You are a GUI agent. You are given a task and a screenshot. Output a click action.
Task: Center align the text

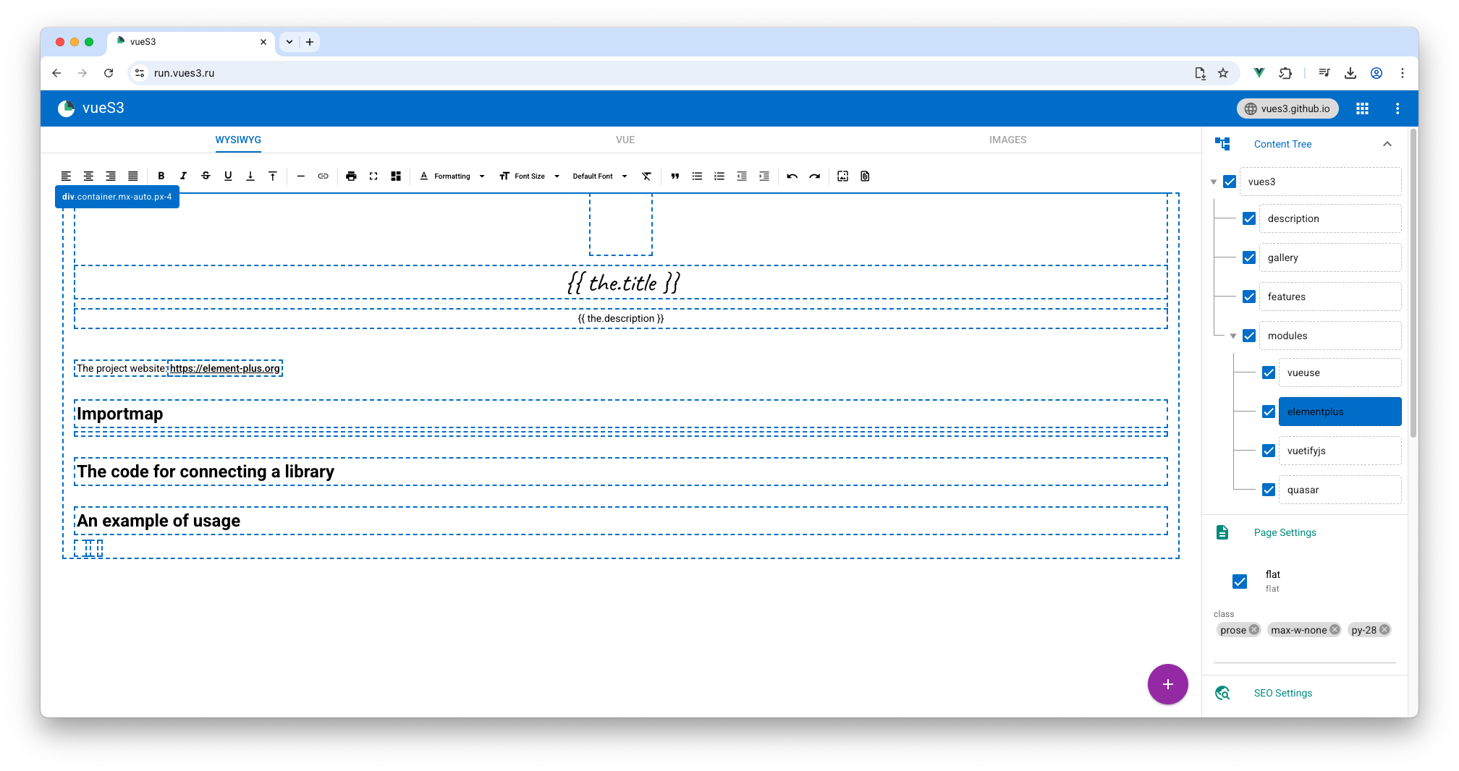[x=88, y=176]
